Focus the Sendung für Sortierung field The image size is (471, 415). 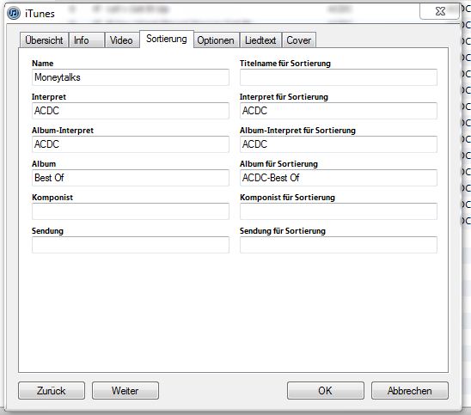[339, 245]
